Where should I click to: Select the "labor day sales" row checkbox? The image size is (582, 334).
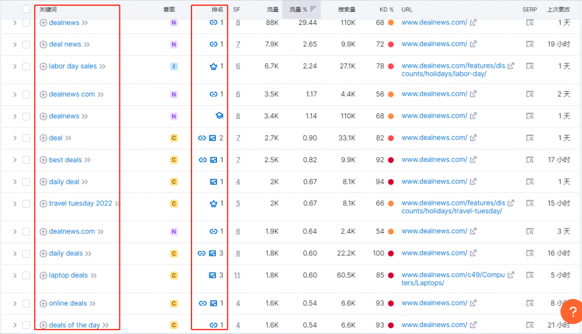(x=26, y=67)
